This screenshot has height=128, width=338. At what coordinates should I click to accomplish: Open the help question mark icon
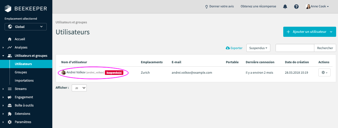pyautogui.click(x=296, y=6)
